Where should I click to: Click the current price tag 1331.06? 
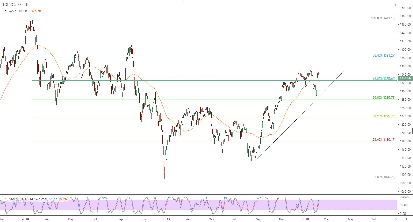point(405,78)
